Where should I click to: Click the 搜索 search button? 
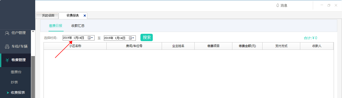[x=147, y=38]
